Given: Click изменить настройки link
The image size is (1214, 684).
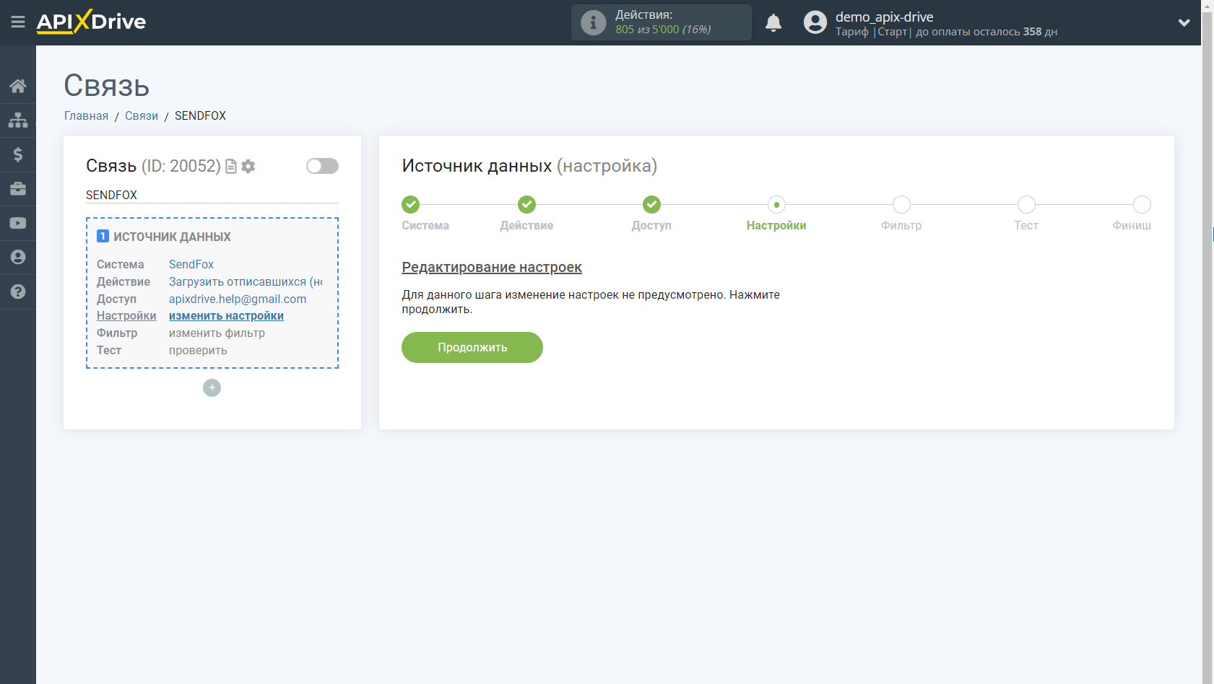Looking at the screenshot, I should pos(226,315).
